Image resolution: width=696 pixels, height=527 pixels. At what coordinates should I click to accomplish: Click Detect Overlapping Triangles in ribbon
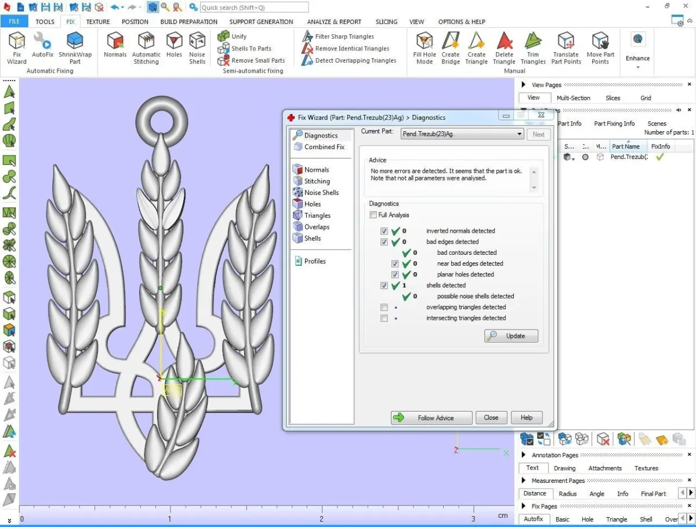point(349,60)
